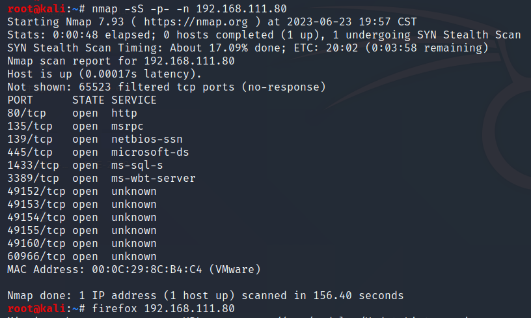Click the 49153/tcp port entry
This screenshot has width=531, height=318.
pos(82,205)
